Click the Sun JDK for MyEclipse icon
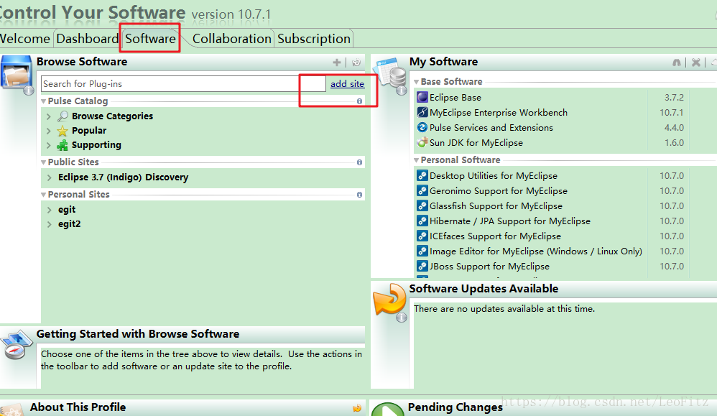Screen dimensions: 717x416 [x=422, y=142]
